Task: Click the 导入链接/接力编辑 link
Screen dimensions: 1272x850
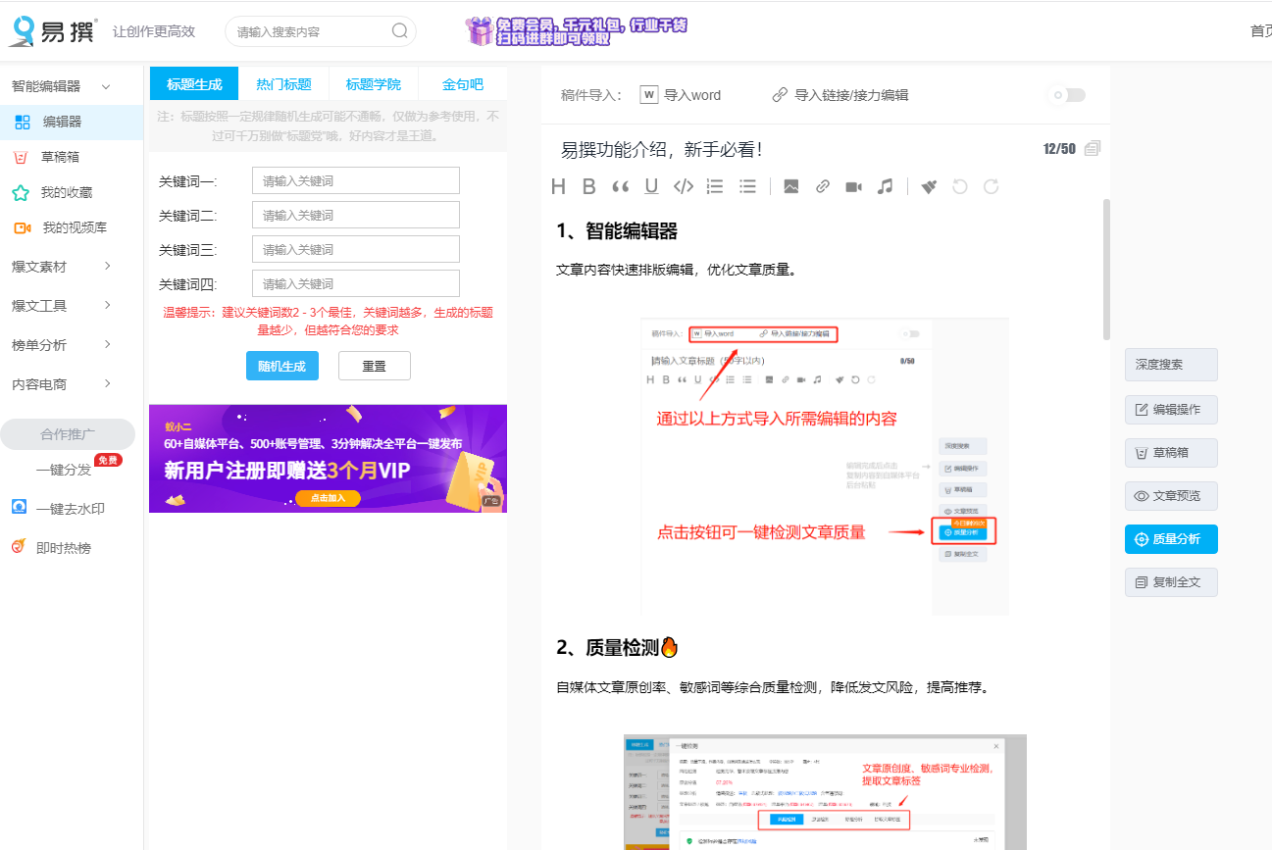Action: pos(840,95)
